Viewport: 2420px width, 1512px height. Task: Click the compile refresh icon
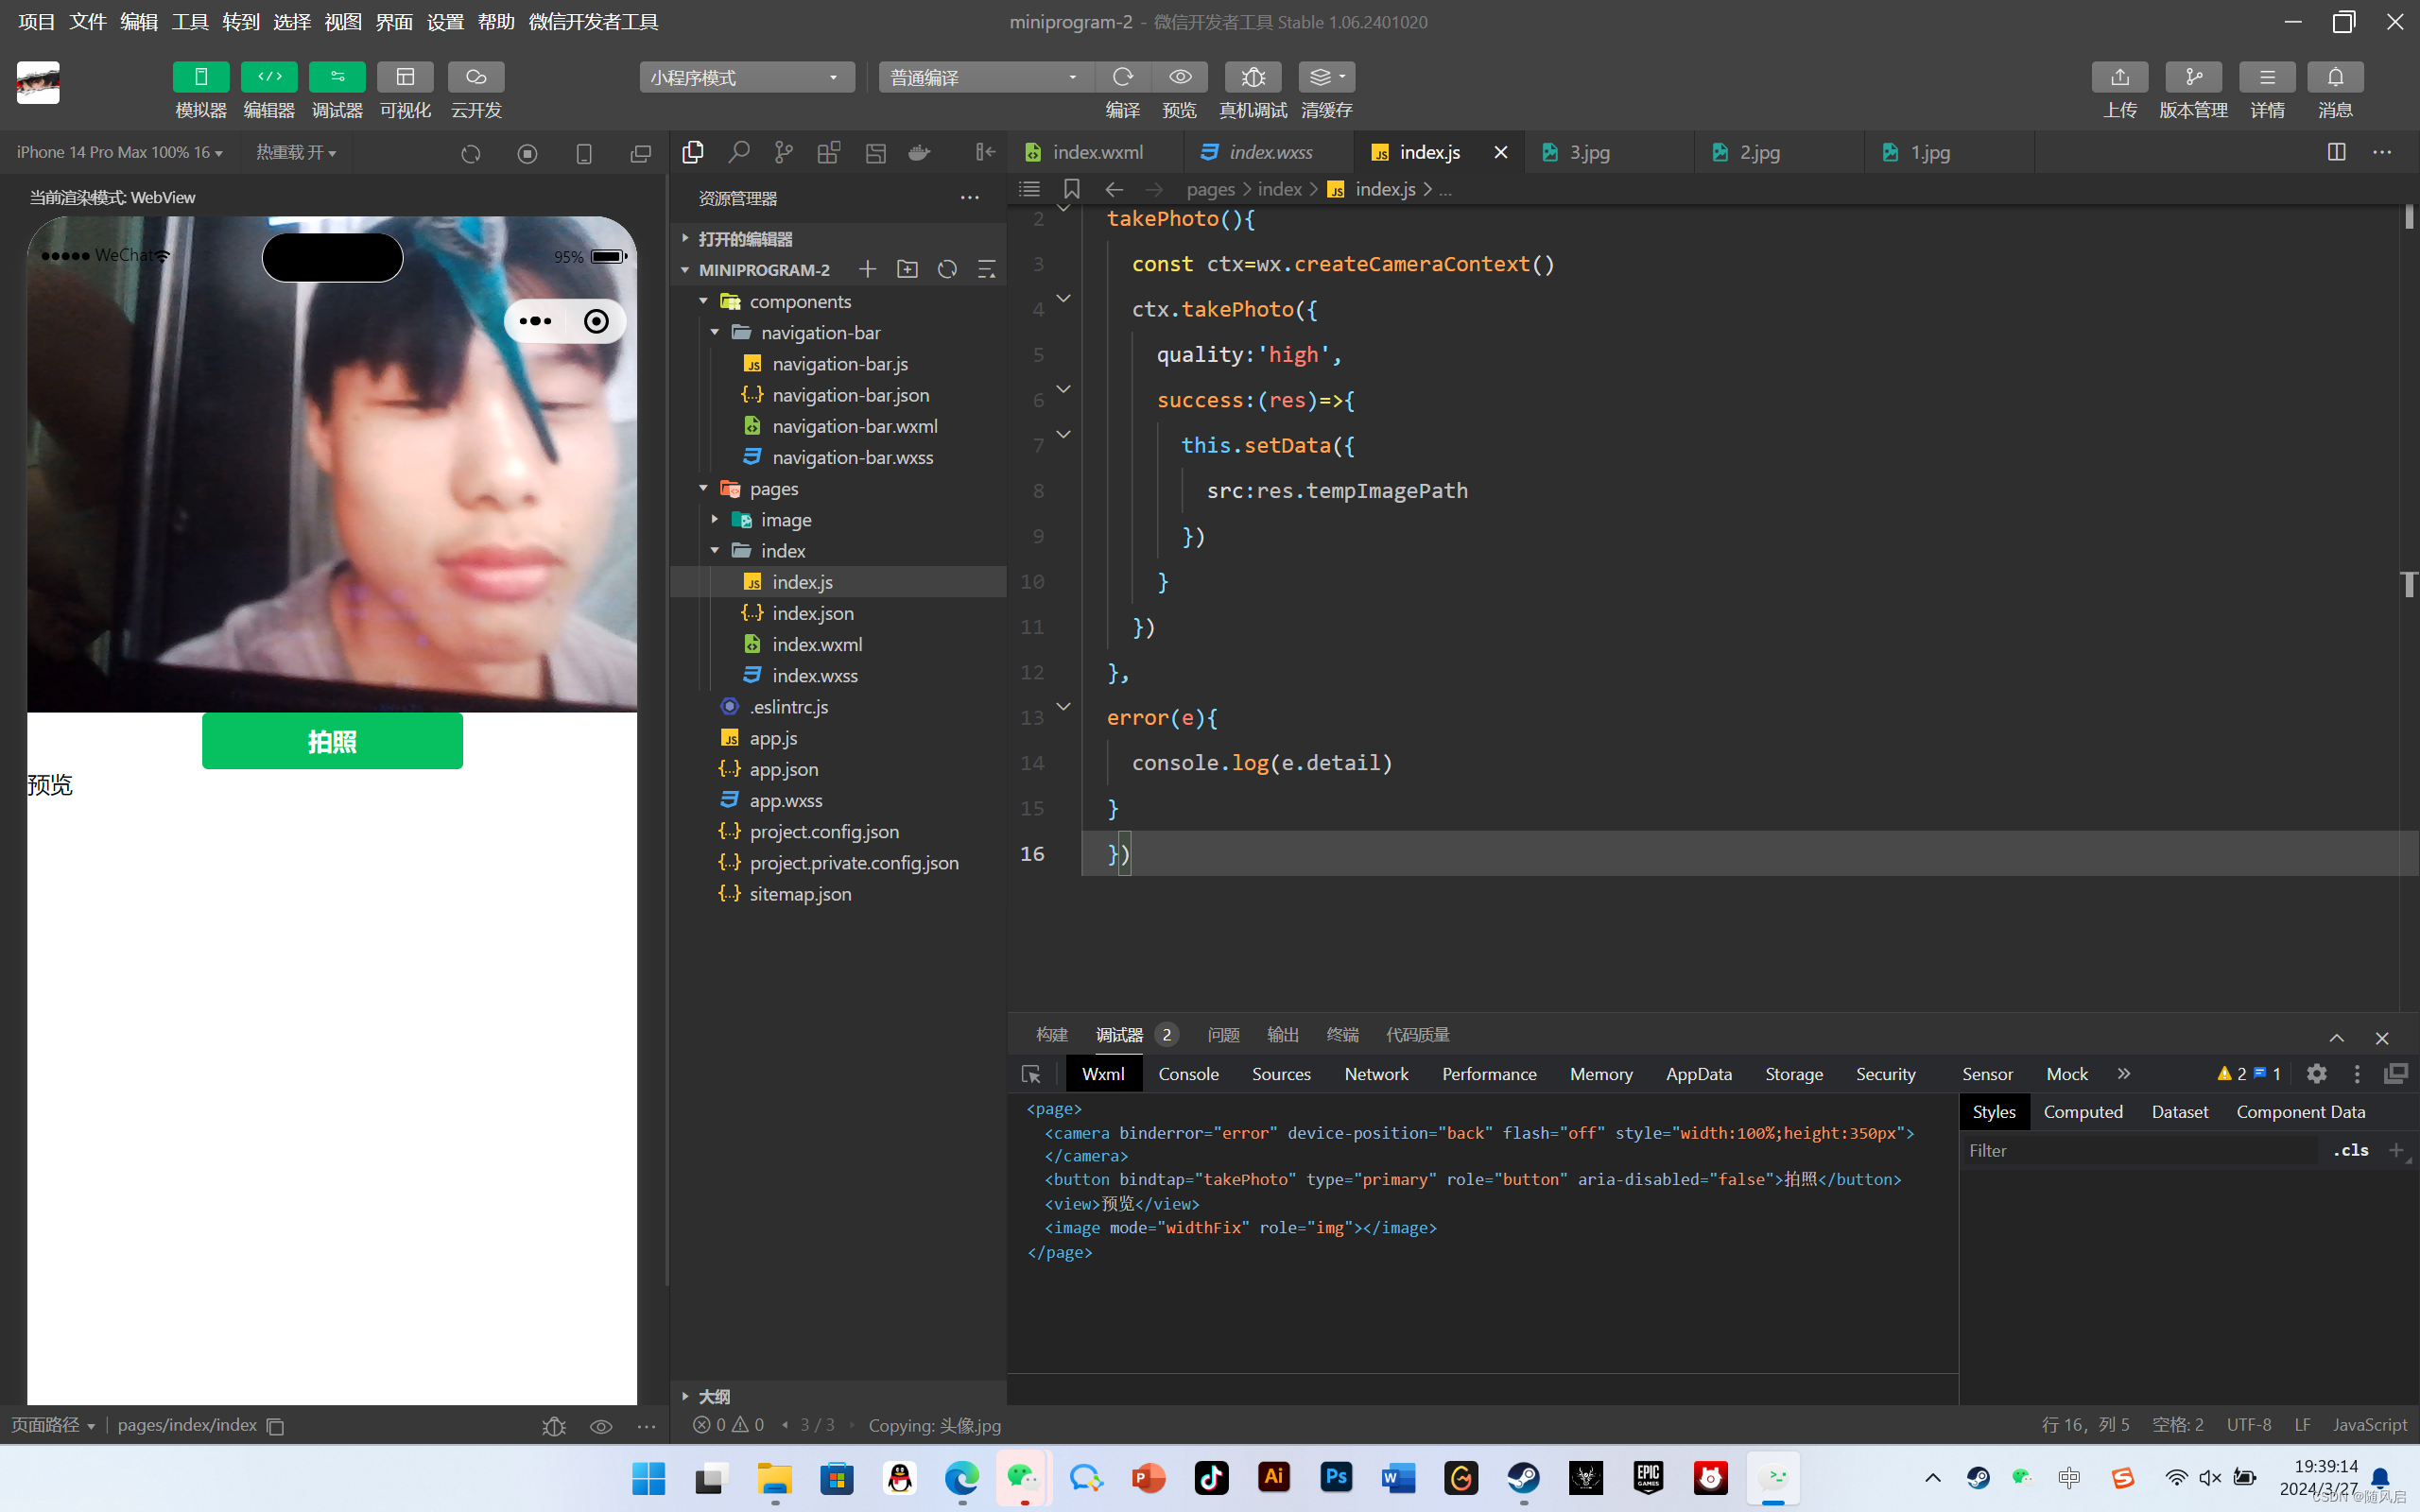(x=1122, y=77)
